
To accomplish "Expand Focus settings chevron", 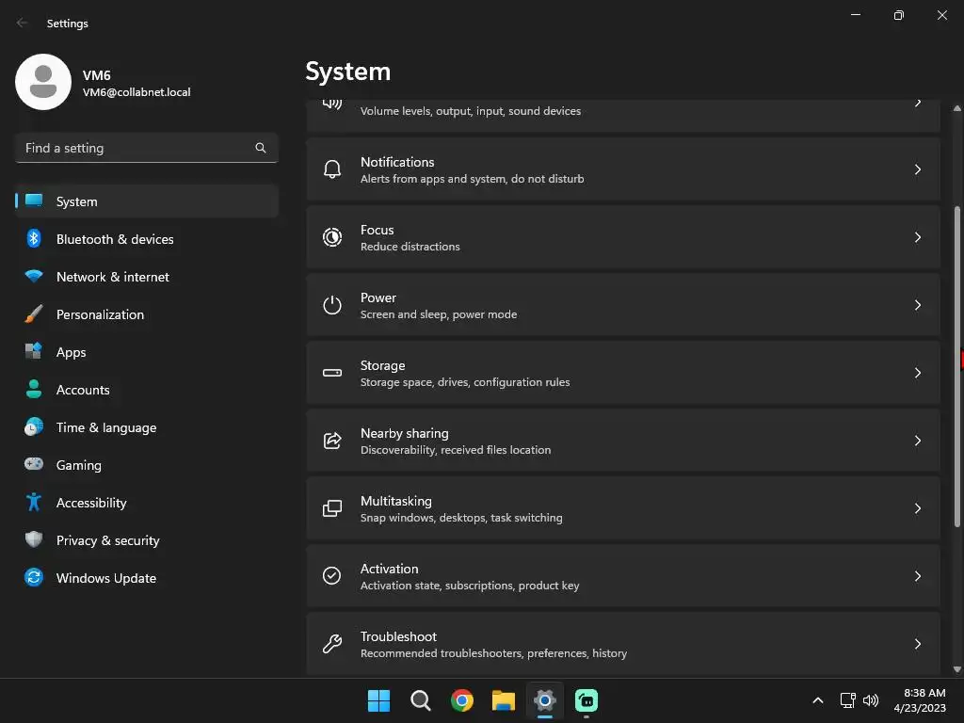I will click(918, 237).
